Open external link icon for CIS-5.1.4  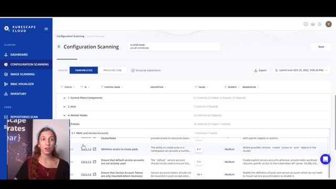[94, 149]
